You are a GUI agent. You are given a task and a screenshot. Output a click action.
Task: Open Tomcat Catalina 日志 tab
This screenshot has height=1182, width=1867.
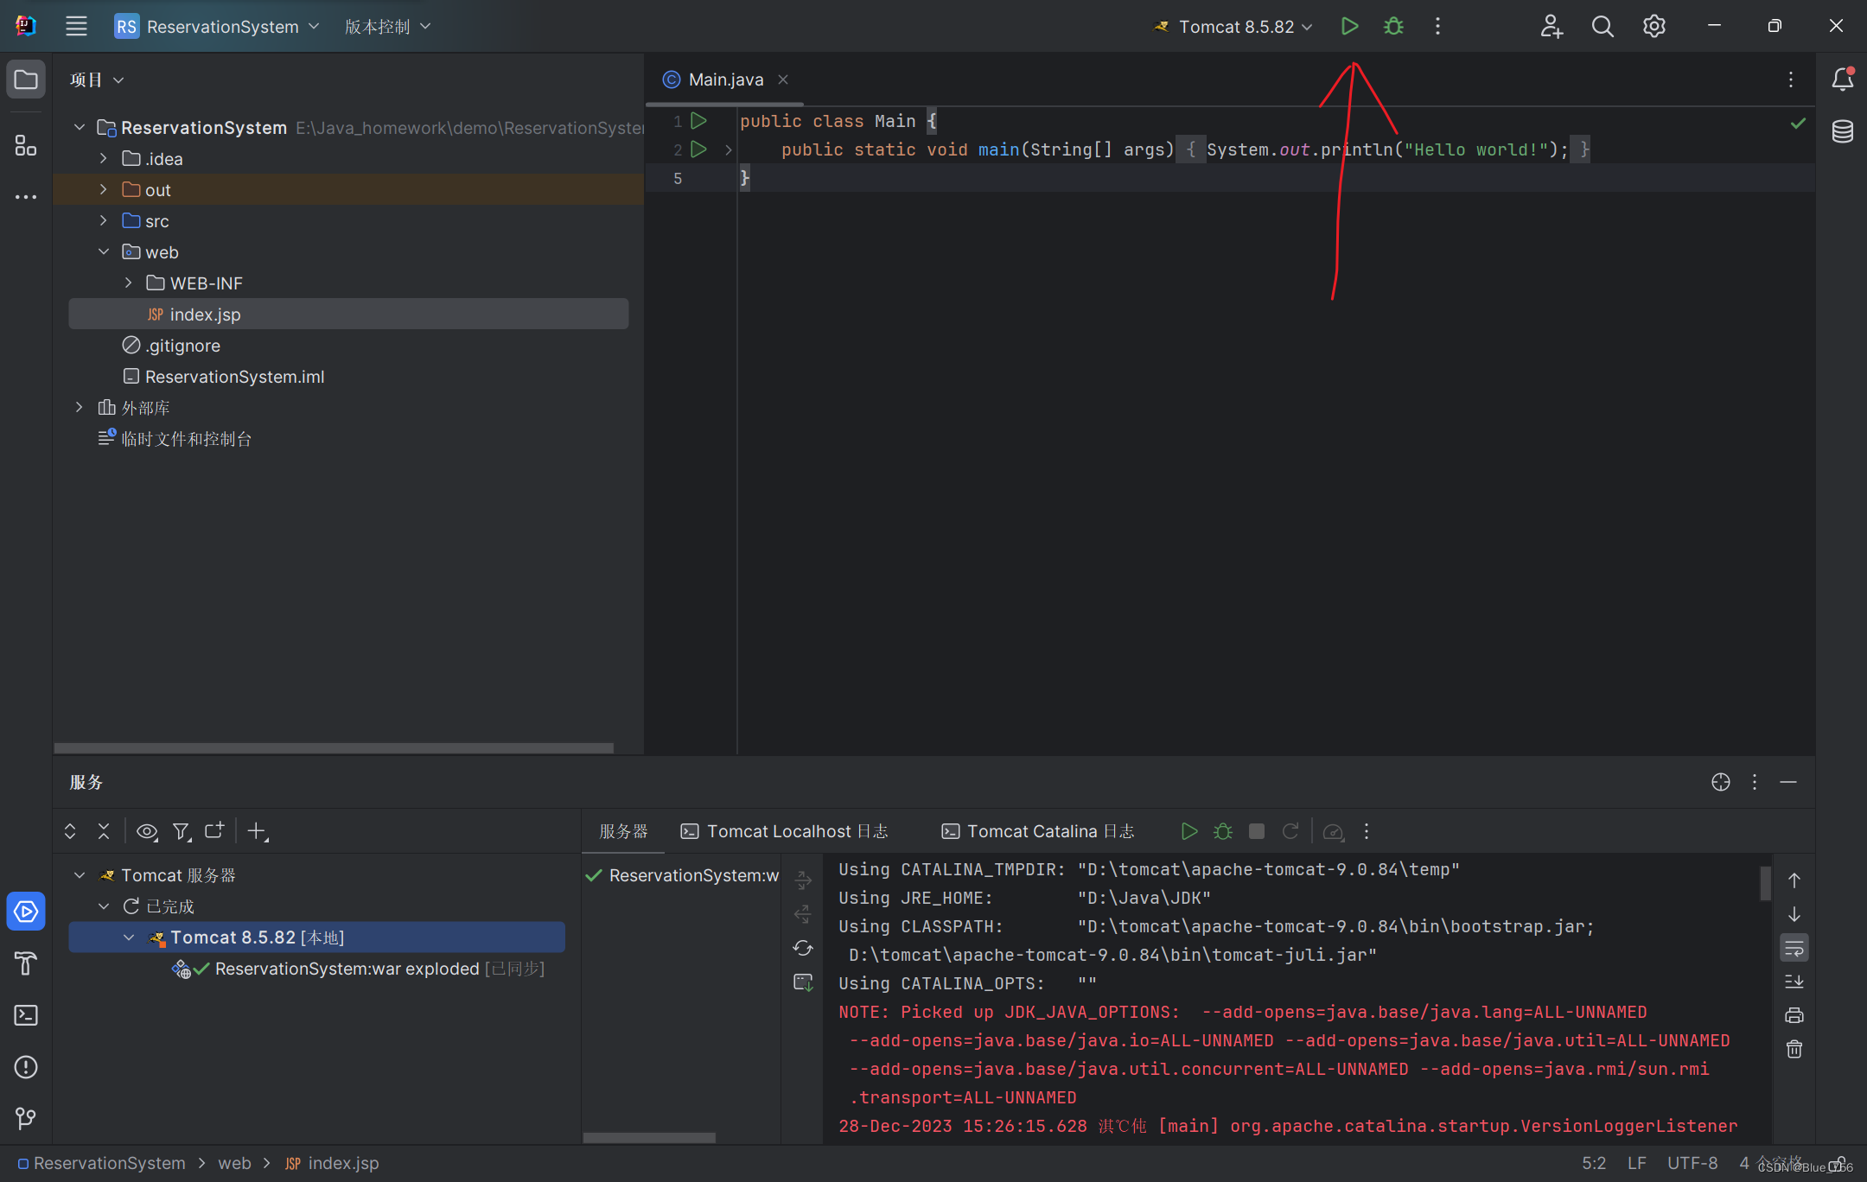(1037, 831)
